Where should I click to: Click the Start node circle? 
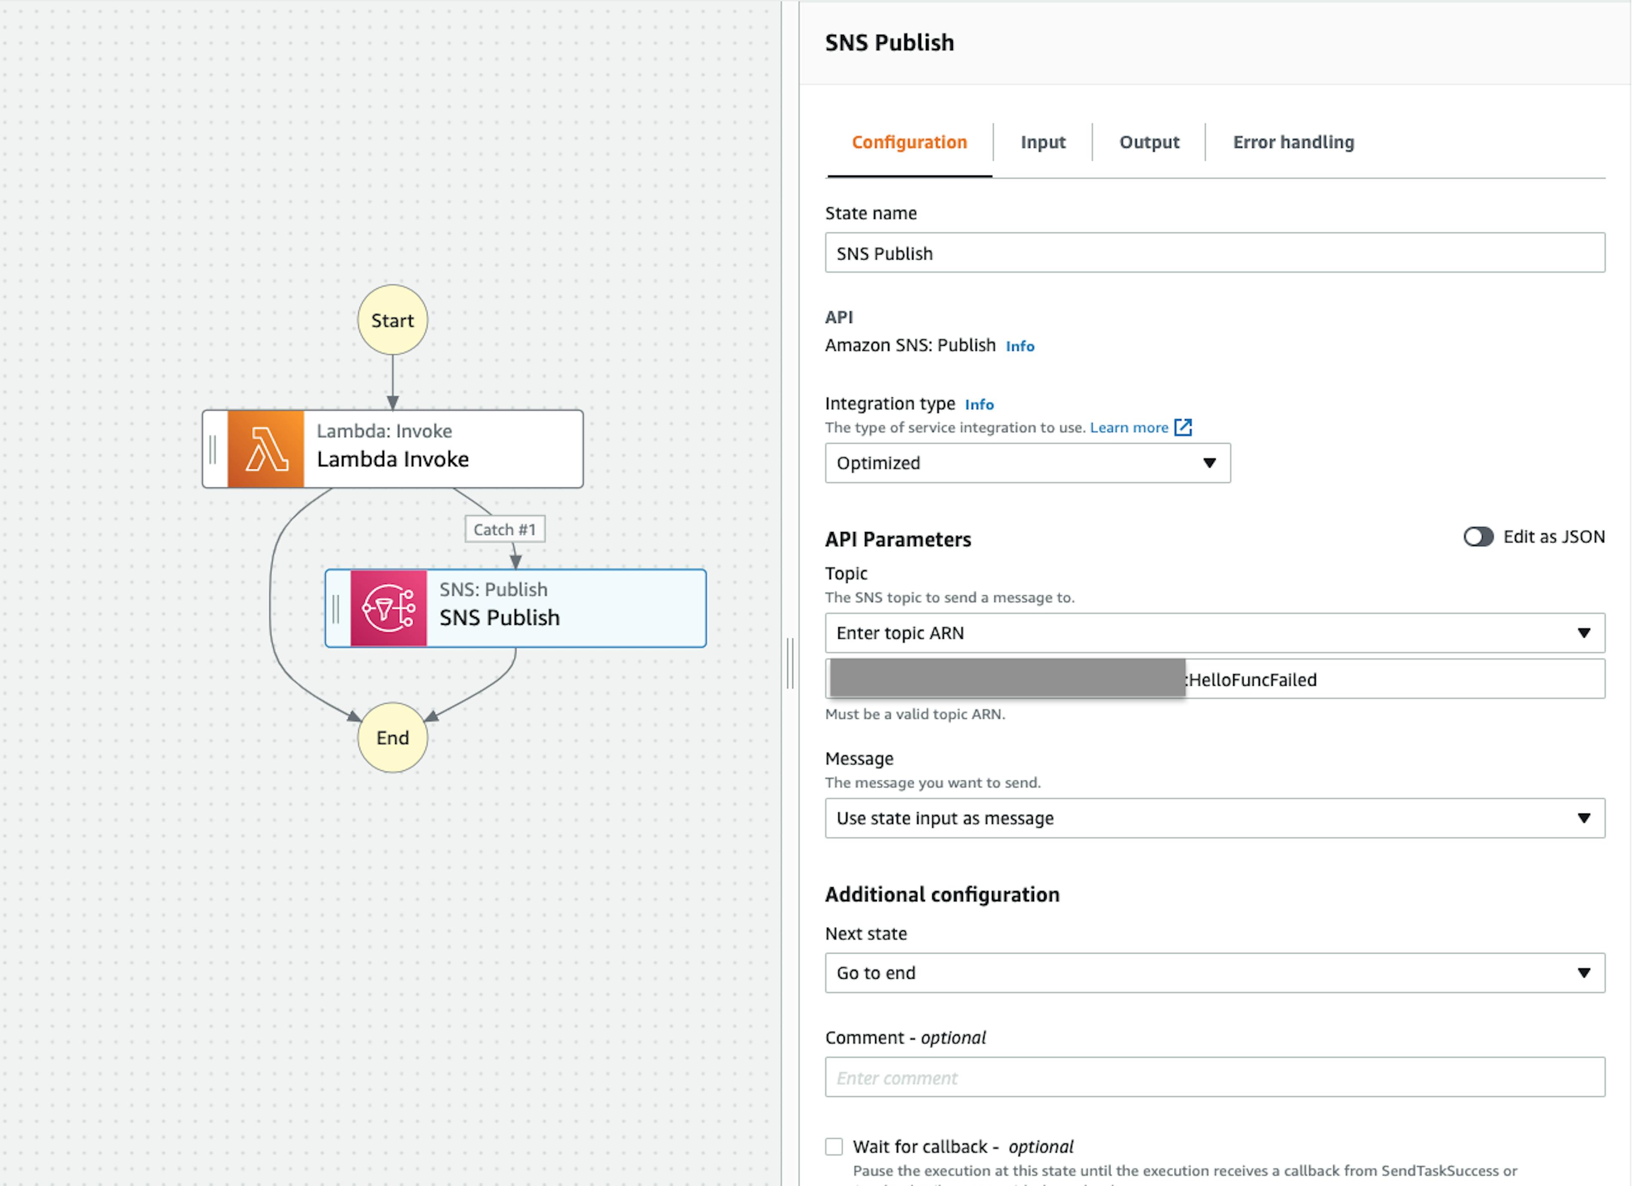(x=392, y=320)
